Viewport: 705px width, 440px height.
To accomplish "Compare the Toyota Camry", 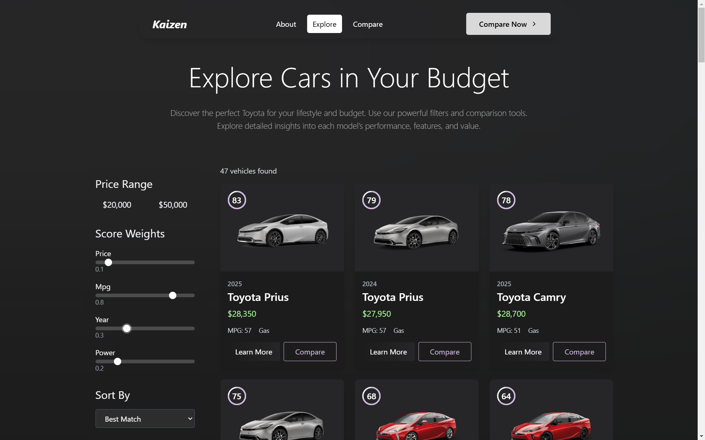I will pyautogui.click(x=579, y=352).
